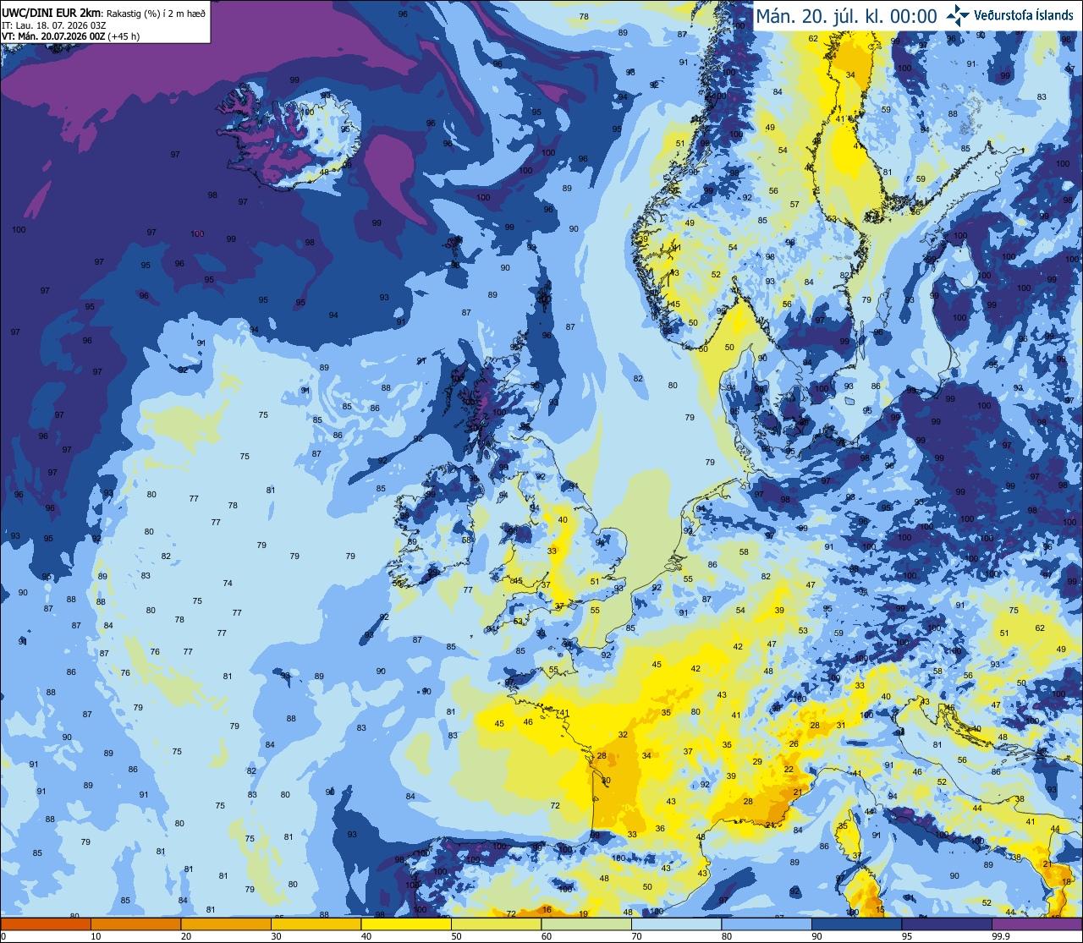Pick the darkest orange legend swatch below 10
The image size is (1083, 943).
(x=46, y=924)
